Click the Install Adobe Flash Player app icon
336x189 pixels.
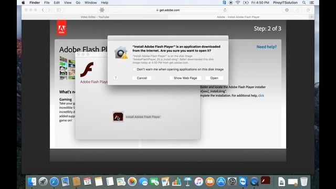(x=118, y=117)
